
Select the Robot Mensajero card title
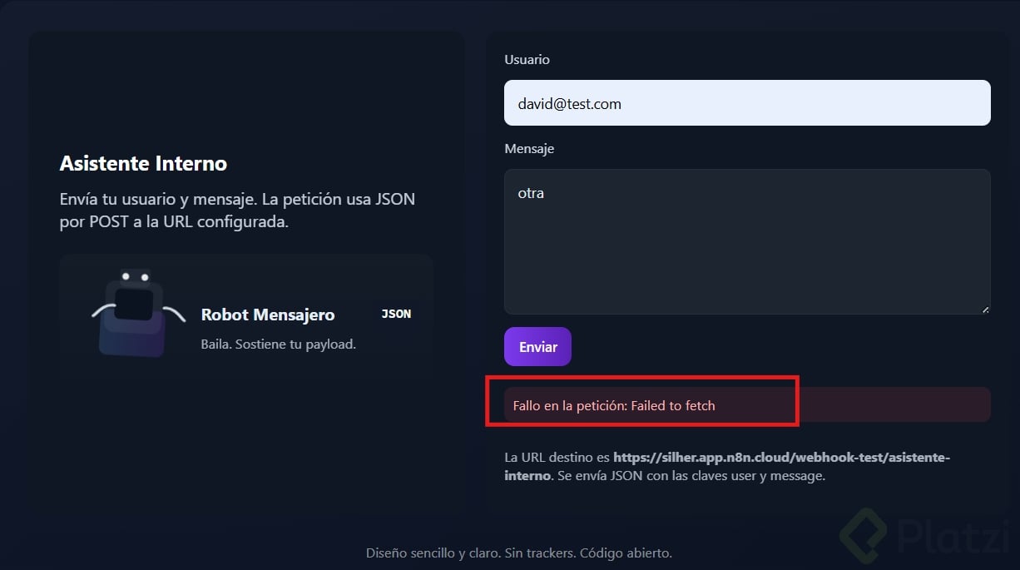tap(268, 315)
